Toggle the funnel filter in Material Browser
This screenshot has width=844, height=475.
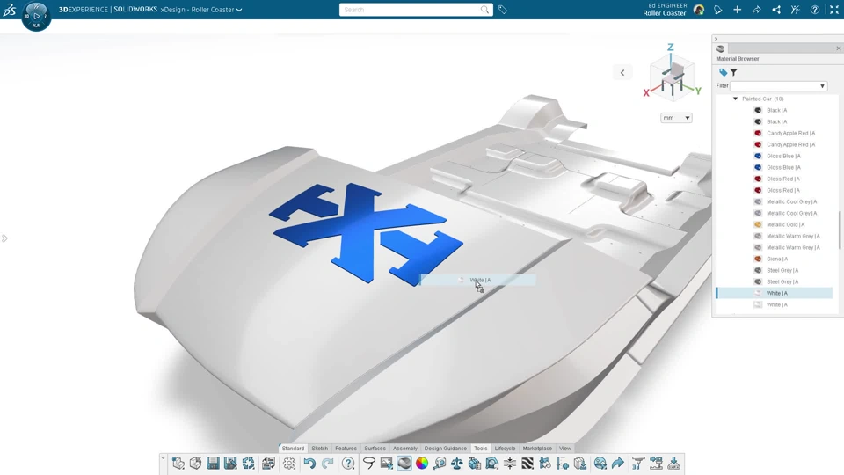733,72
